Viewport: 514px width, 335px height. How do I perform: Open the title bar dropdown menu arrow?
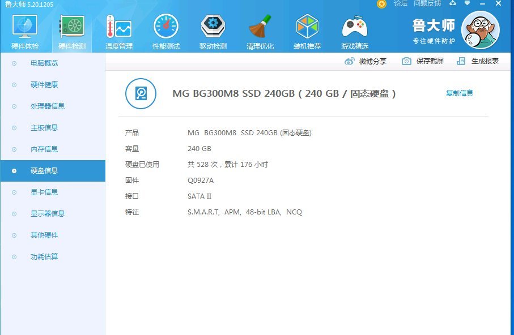(467, 3)
